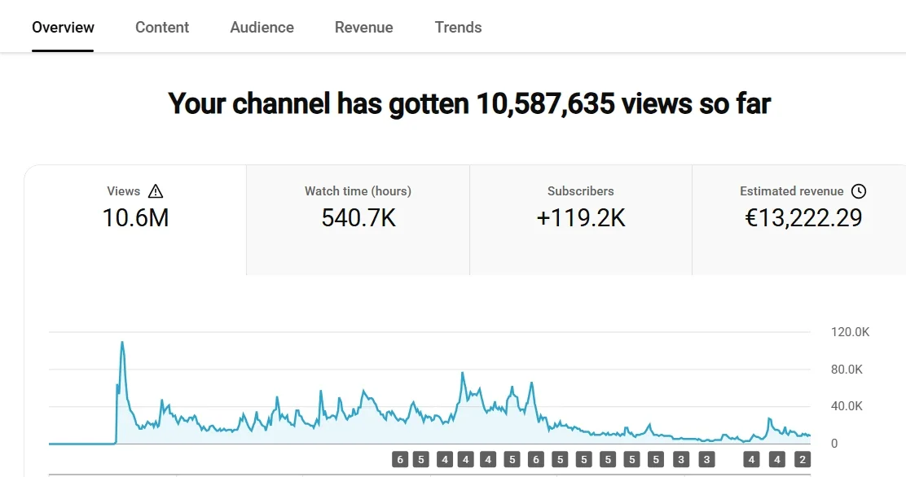Select the Views metric card
Viewport: 906px width, 477px height.
pos(135,220)
